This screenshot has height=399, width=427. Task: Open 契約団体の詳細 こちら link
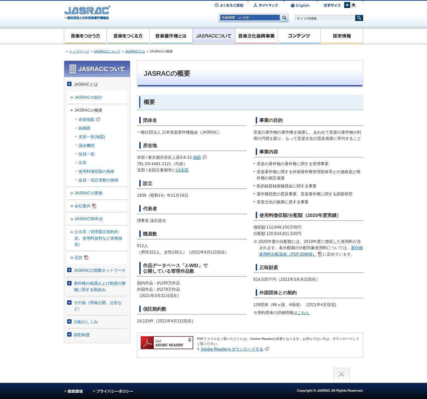pos(303,313)
